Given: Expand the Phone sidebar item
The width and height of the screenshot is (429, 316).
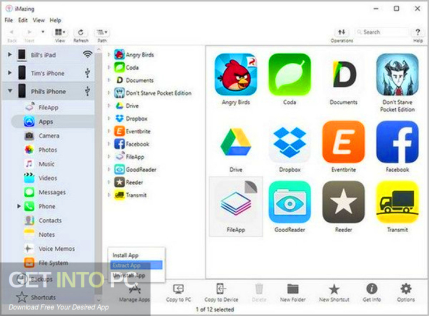Looking at the screenshot, I should tap(19, 206).
